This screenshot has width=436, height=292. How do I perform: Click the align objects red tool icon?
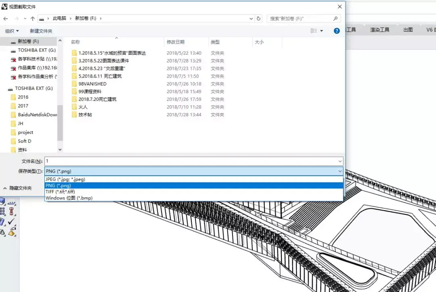click(x=11, y=211)
